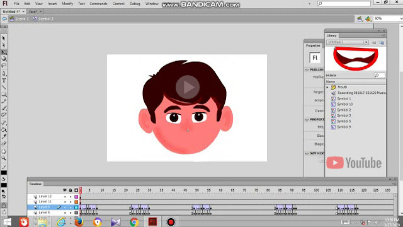Switch to the Face document tab
This screenshot has height=227, width=403.
pos(33,11)
